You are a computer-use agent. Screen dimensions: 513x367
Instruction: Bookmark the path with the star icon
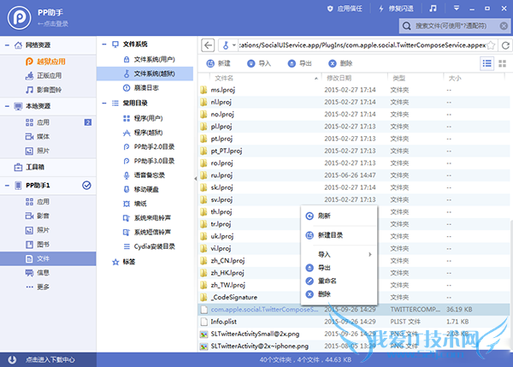491,45
